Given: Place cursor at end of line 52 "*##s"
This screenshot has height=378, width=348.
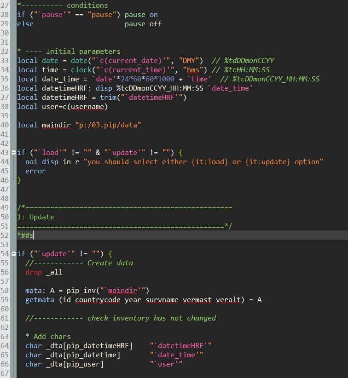Looking at the screenshot, I should [34, 235].
